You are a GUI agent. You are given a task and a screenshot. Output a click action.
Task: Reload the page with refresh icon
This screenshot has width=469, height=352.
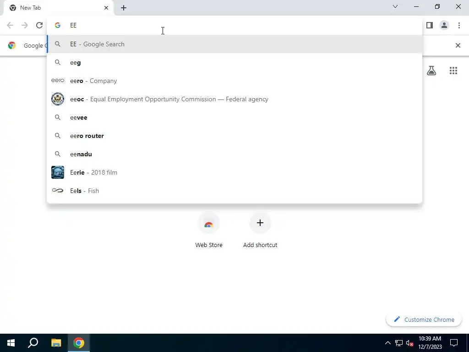tap(39, 25)
